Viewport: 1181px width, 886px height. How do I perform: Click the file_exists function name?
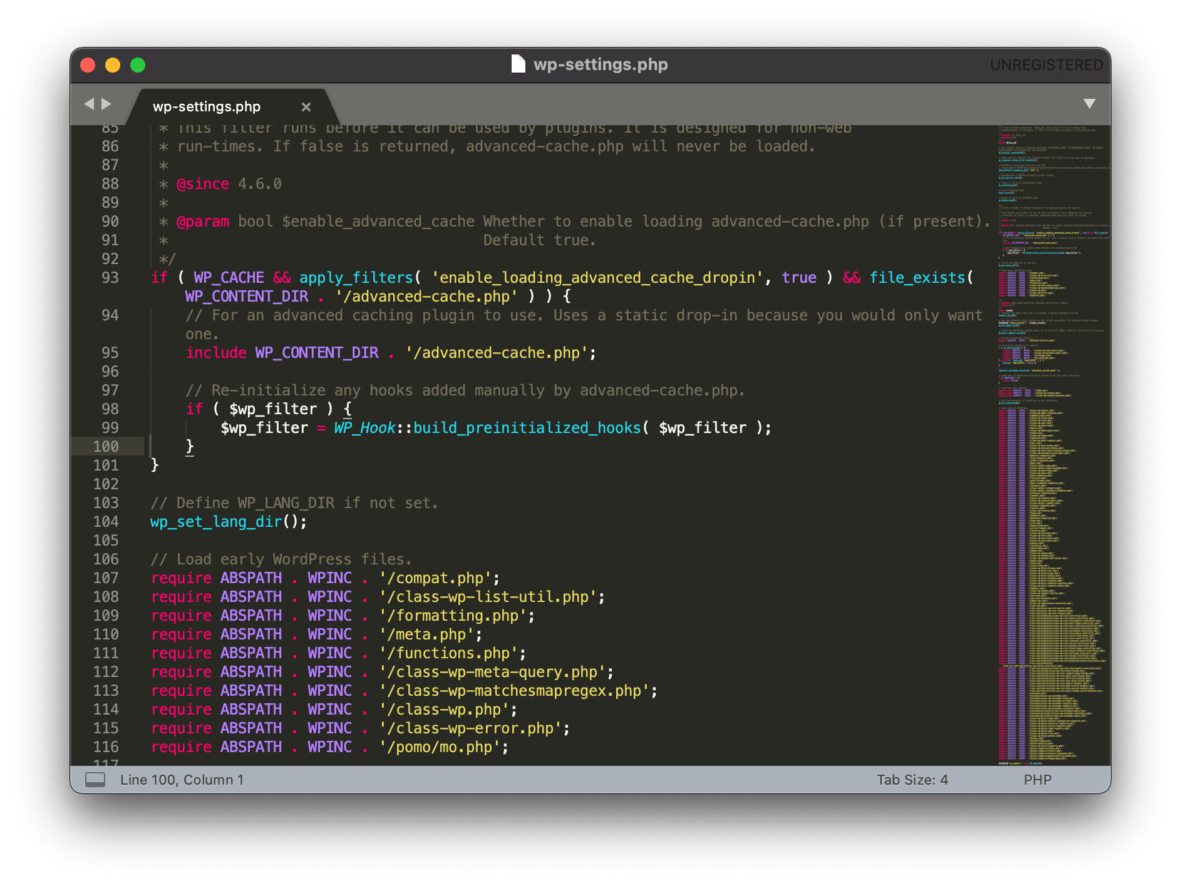point(917,278)
